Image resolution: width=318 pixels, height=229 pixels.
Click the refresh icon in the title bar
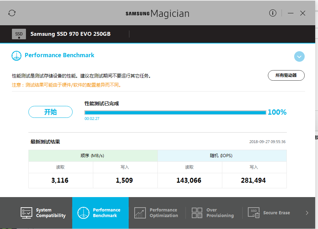coord(12,13)
